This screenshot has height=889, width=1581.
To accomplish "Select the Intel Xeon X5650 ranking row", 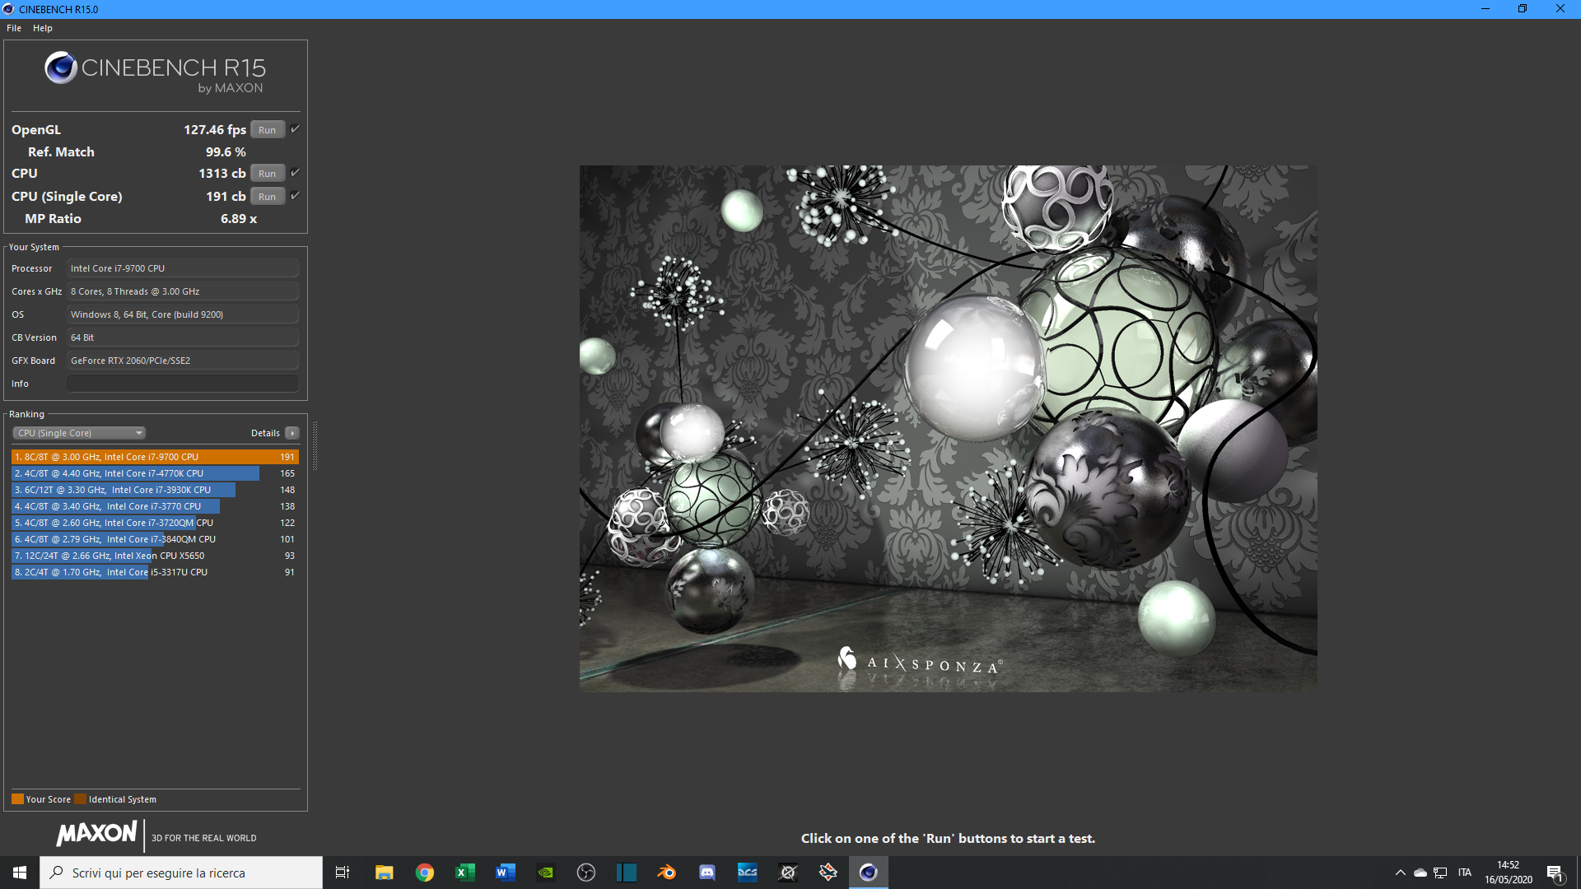I will click(x=155, y=556).
